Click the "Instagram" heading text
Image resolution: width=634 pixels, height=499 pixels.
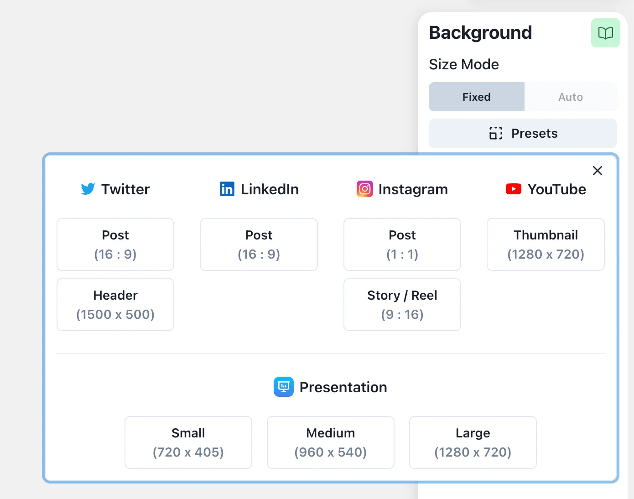(x=413, y=190)
